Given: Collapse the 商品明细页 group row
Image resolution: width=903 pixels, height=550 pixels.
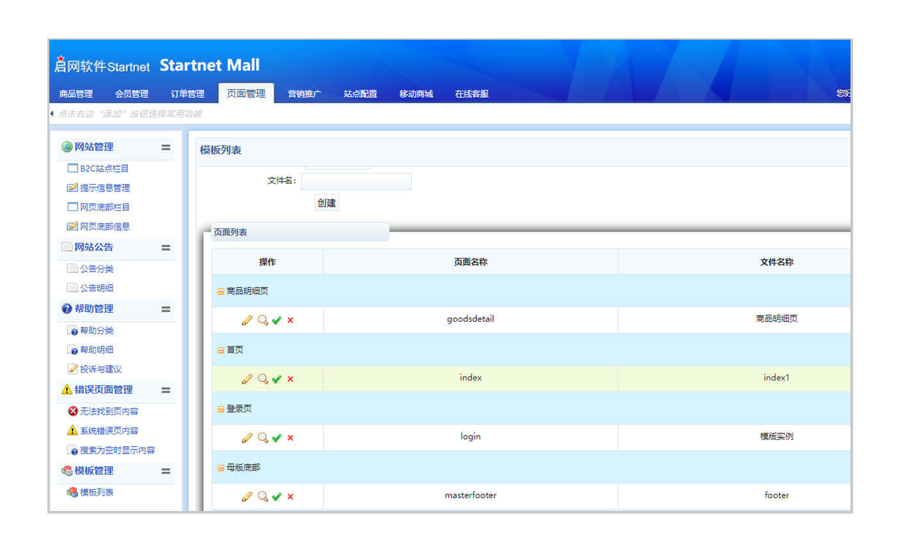Looking at the screenshot, I should [x=221, y=292].
